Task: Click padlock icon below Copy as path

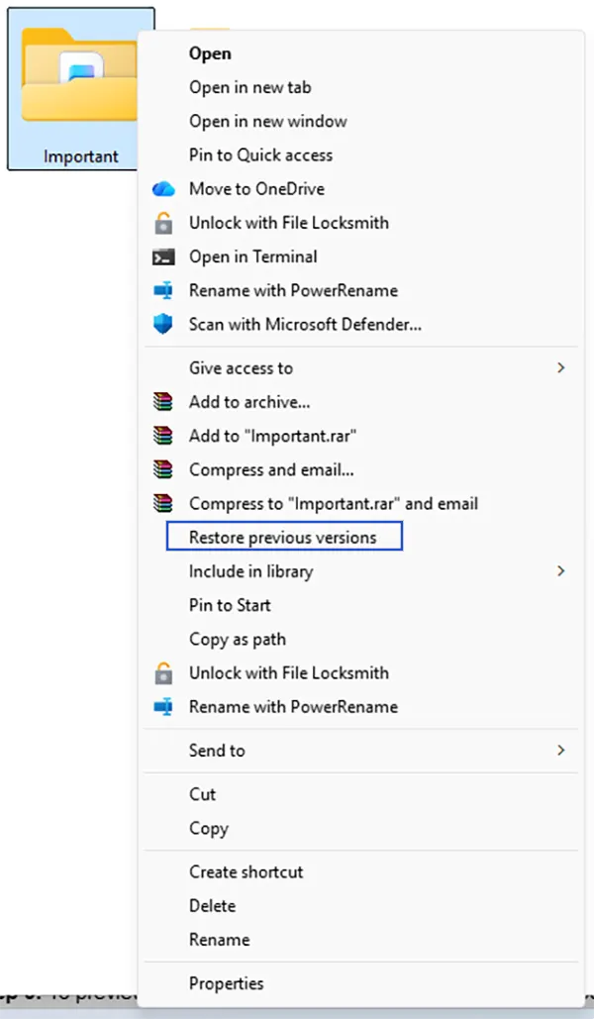Action: (163, 673)
